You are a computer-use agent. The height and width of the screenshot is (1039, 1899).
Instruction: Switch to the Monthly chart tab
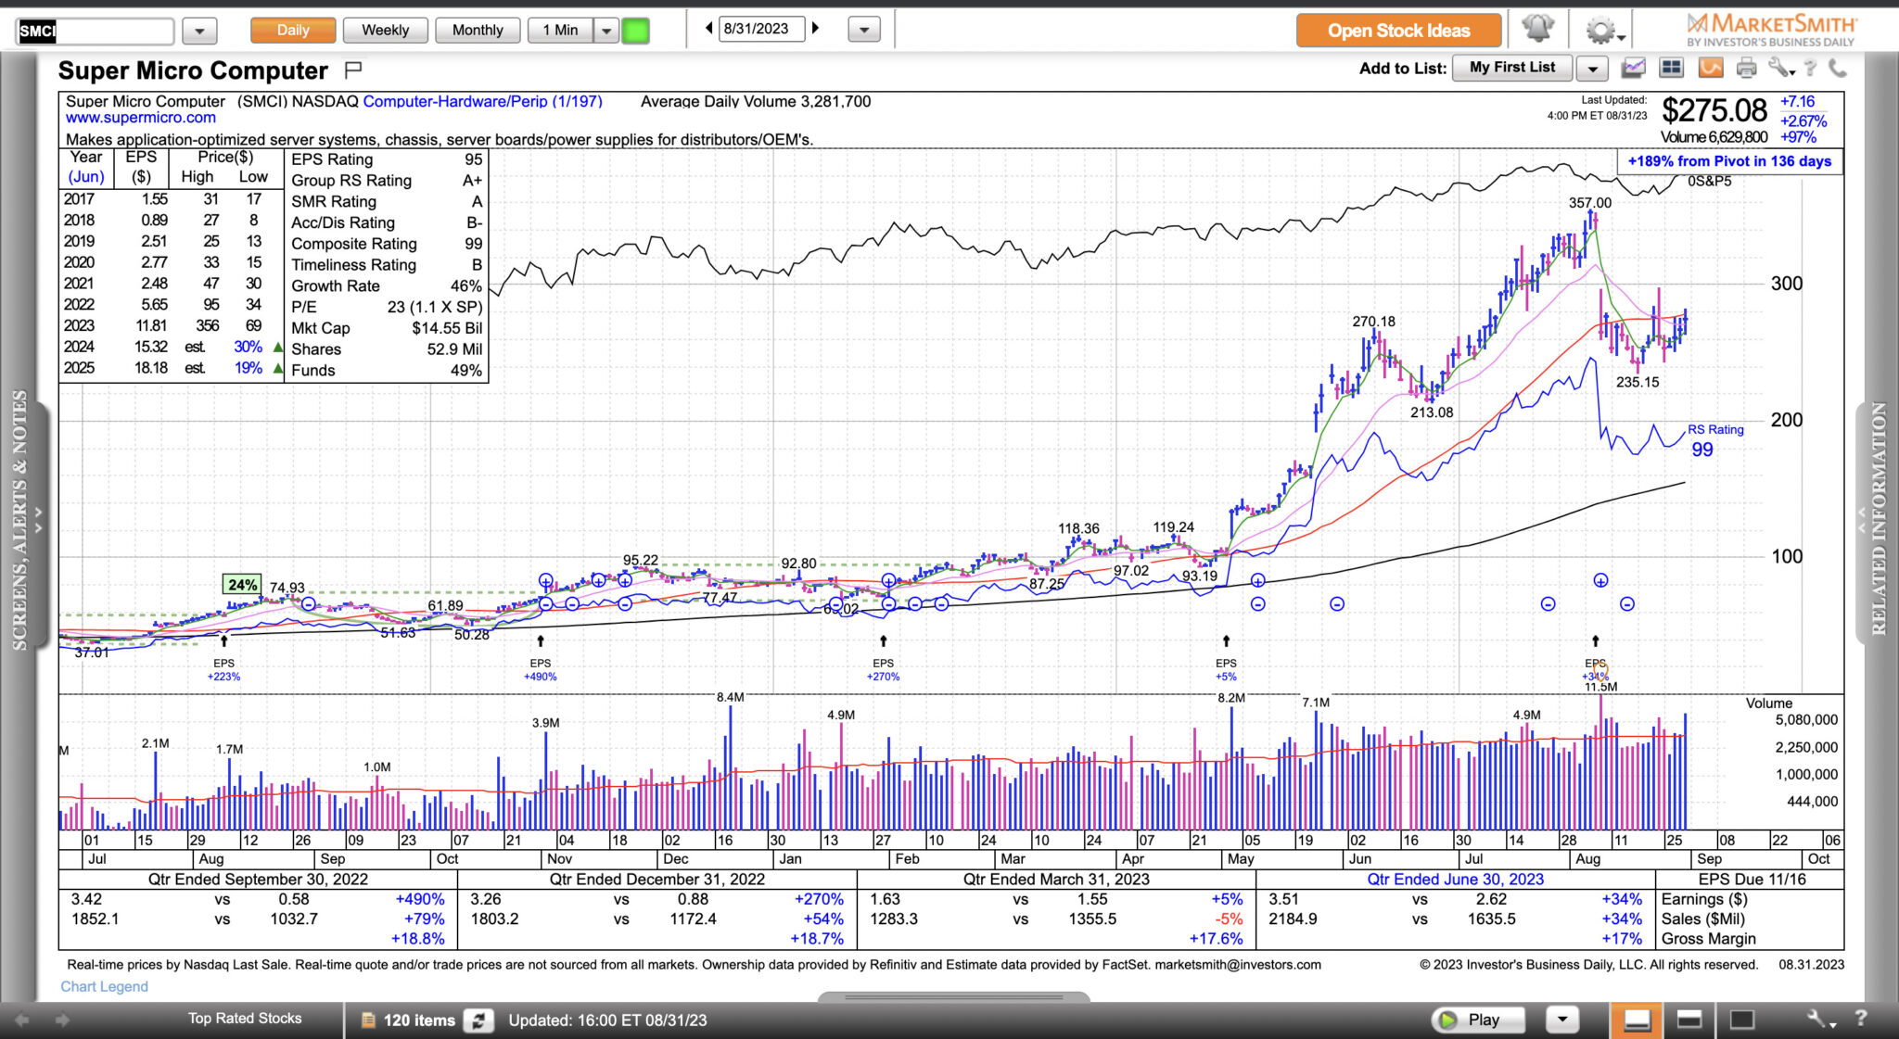point(478,31)
